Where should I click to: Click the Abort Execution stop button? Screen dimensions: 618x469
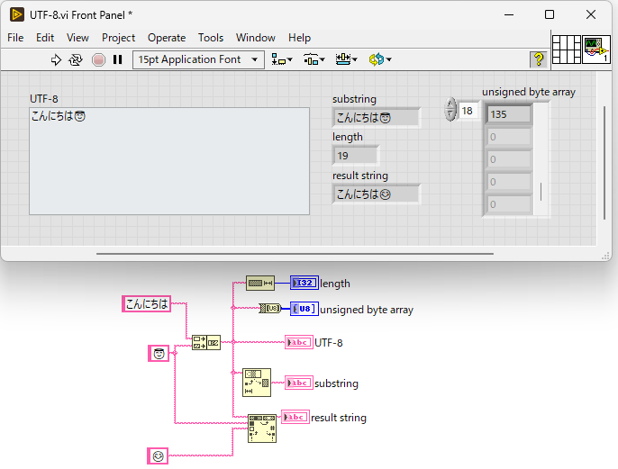pos(98,59)
